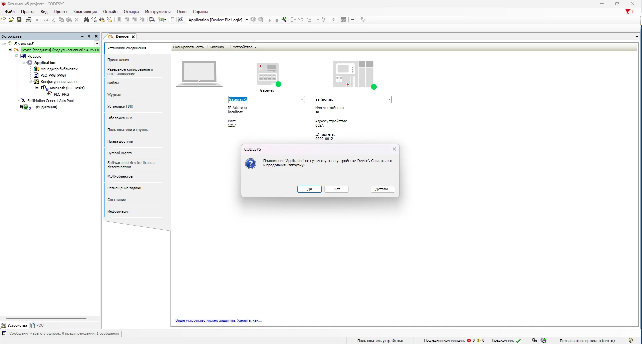Click the Delete X icon in the toolbar
This screenshot has width=642, height=344.
(77, 20)
